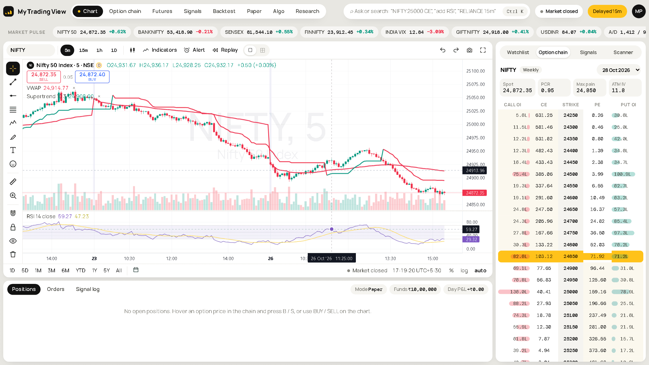Switch to the Watchlist side tab
The width and height of the screenshot is (649, 365).
pos(518,52)
